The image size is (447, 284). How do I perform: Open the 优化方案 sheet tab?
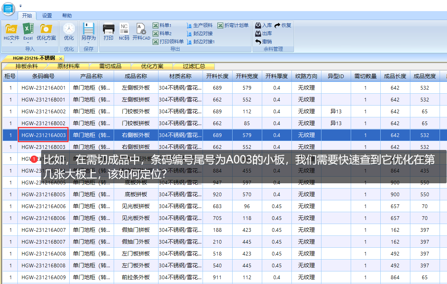click(152, 66)
